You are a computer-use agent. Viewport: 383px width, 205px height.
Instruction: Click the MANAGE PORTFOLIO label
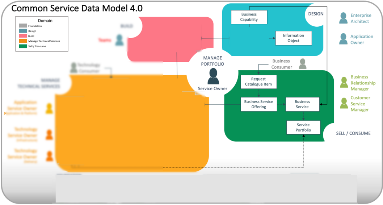coord(212,61)
